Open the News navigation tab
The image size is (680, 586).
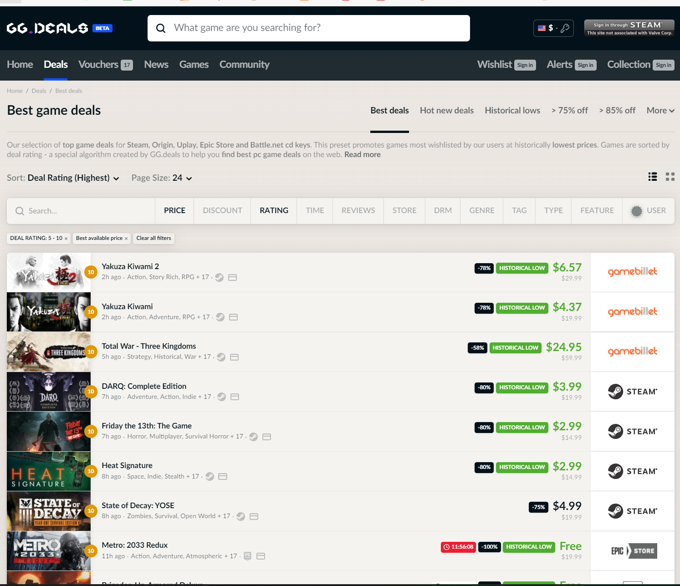tap(156, 65)
